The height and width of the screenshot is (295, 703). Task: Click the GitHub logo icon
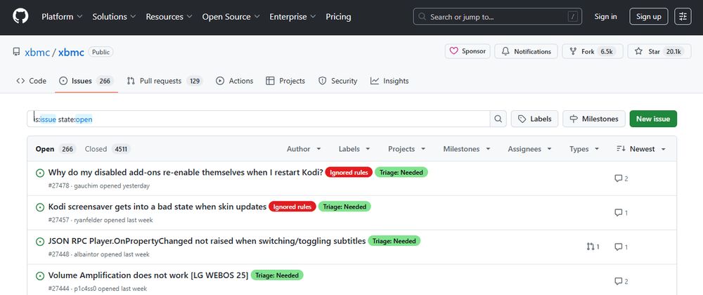click(20, 17)
